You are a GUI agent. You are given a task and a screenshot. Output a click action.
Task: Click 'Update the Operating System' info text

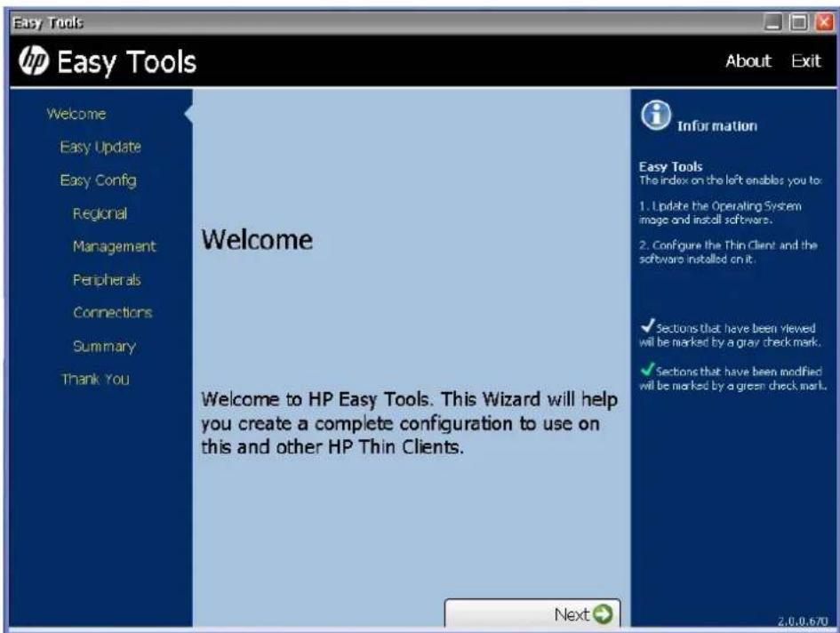pos(720,212)
